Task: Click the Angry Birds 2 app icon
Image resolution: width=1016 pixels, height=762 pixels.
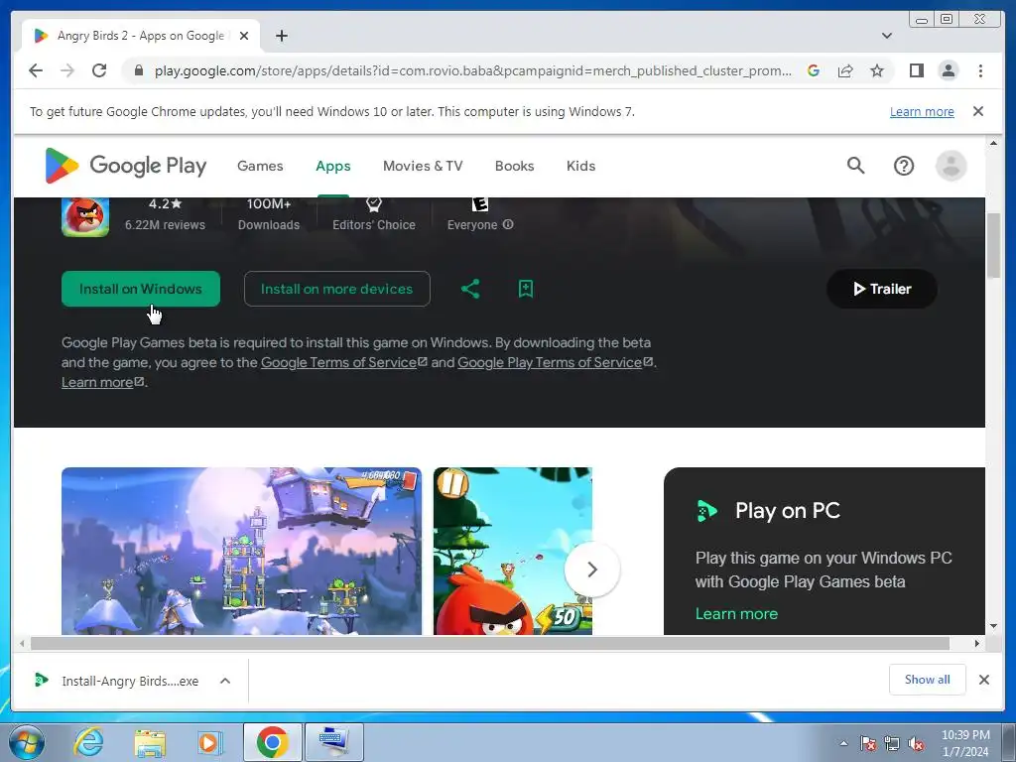Action: click(85, 216)
